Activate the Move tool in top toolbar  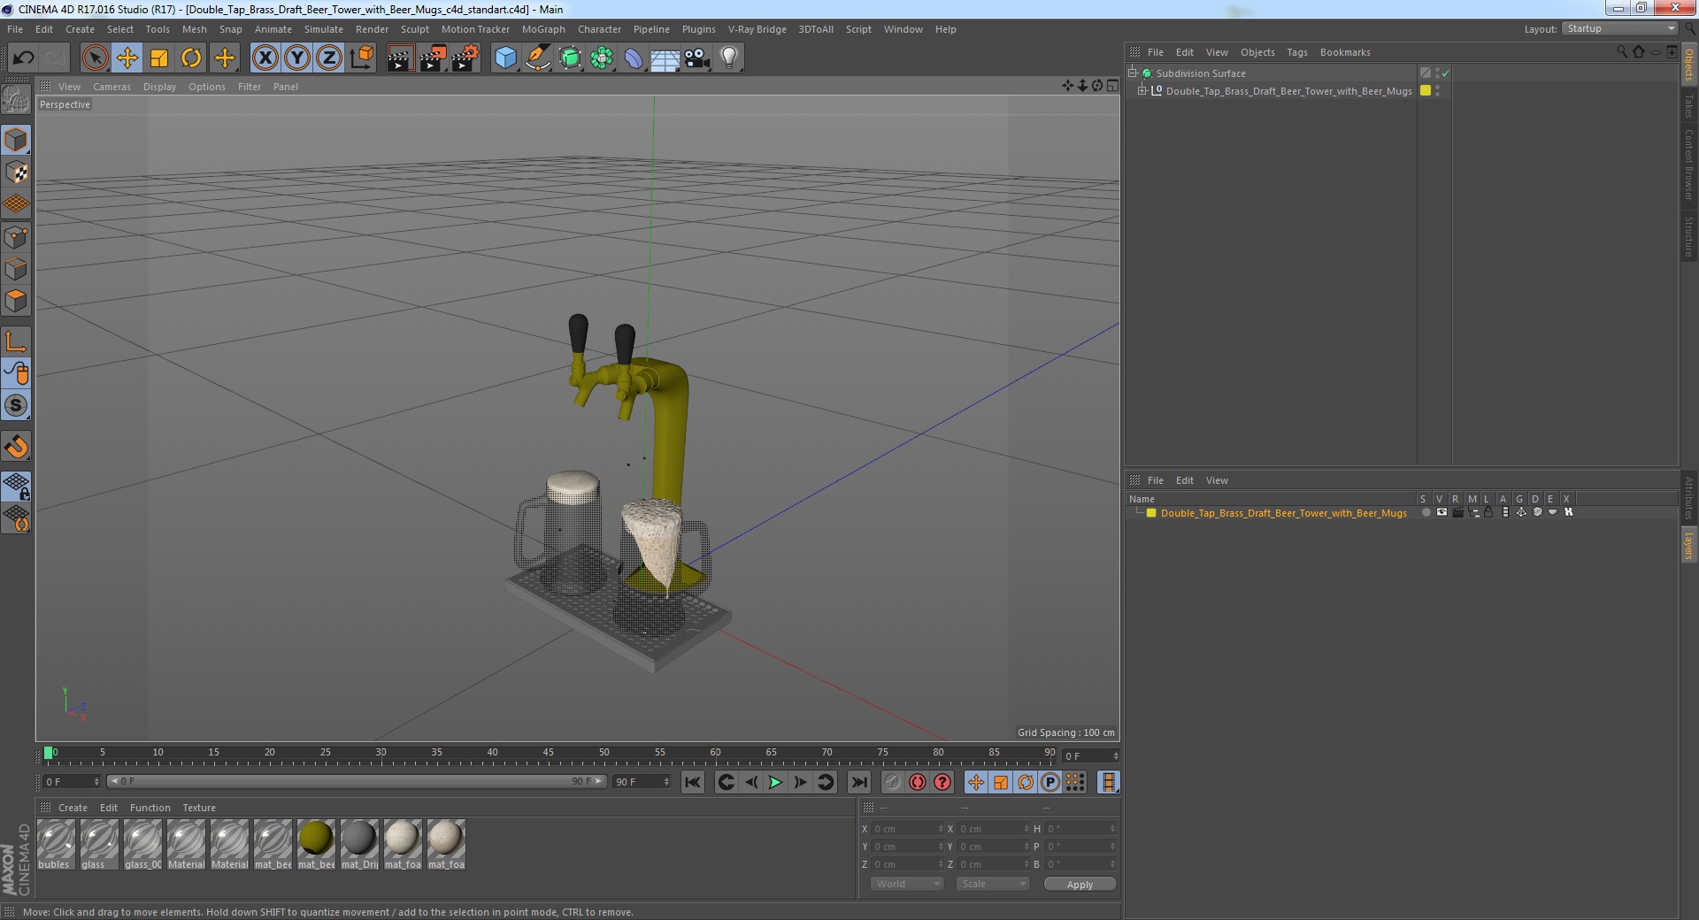point(127,58)
